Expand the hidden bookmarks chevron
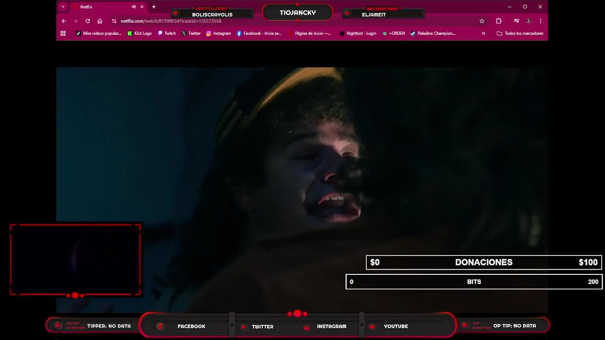This screenshot has height=340, width=605. coord(483,34)
